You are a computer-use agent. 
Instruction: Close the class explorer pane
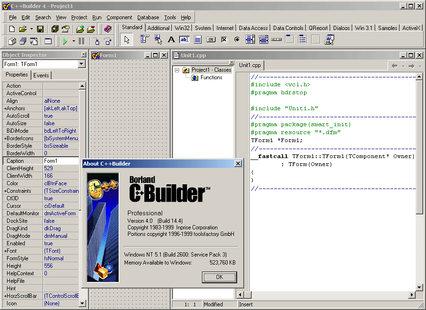[x=232, y=62]
